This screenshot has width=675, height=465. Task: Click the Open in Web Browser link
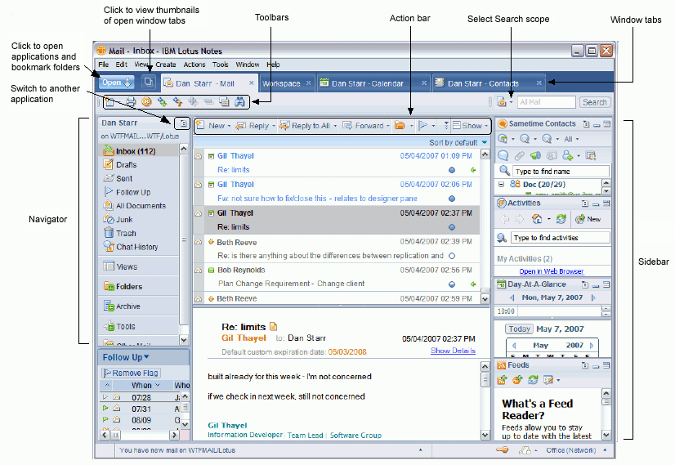tap(551, 271)
